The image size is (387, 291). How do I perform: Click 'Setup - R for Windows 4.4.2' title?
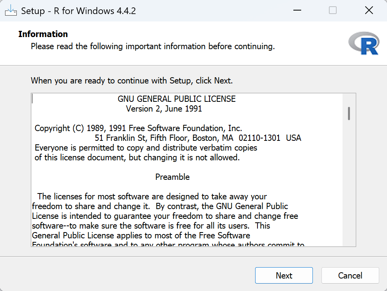pos(78,11)
